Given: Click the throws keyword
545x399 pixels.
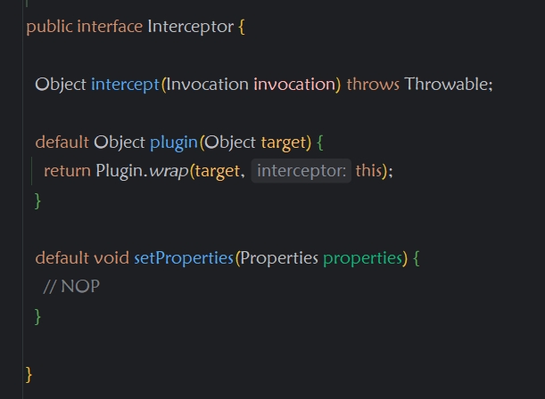Looking at the screenshot, I should [x=373, y=85].
